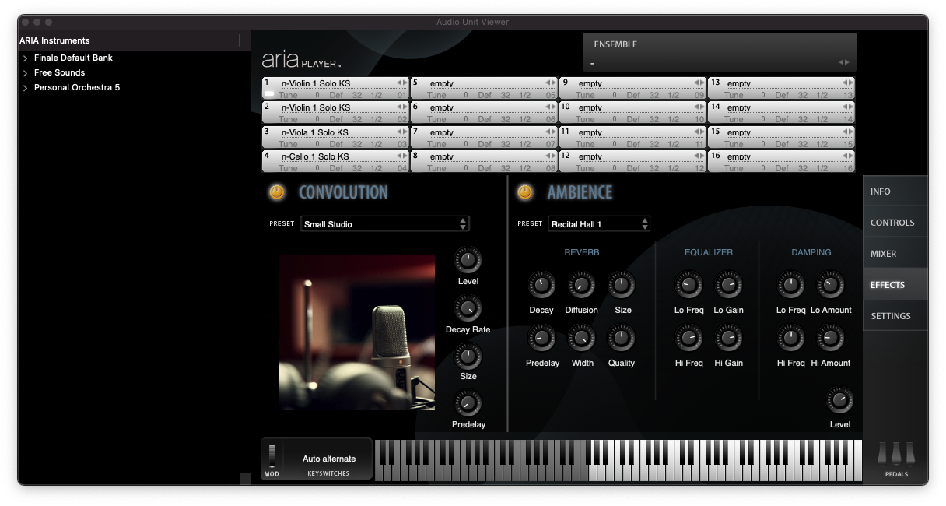
Task: Open the Settings tab
Action: pos(895,316)
